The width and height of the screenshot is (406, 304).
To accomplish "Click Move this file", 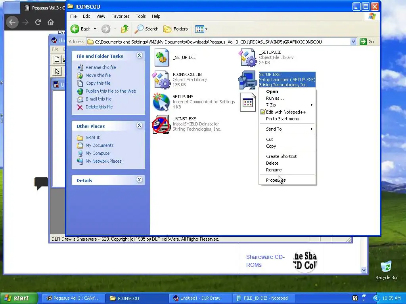I will (98, 75).
